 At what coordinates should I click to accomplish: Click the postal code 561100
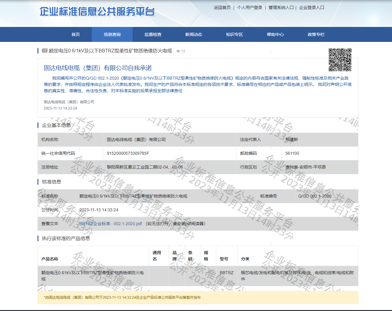pyautogui.click(x=292, y=153)
